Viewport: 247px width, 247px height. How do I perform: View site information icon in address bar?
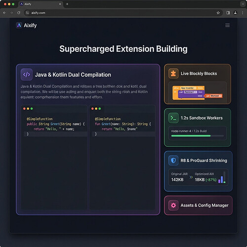tap(27, 13)
